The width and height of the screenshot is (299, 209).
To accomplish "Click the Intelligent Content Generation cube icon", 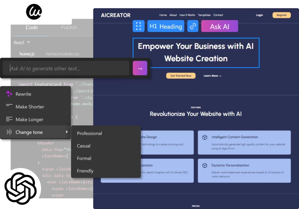I will point(205,137).
